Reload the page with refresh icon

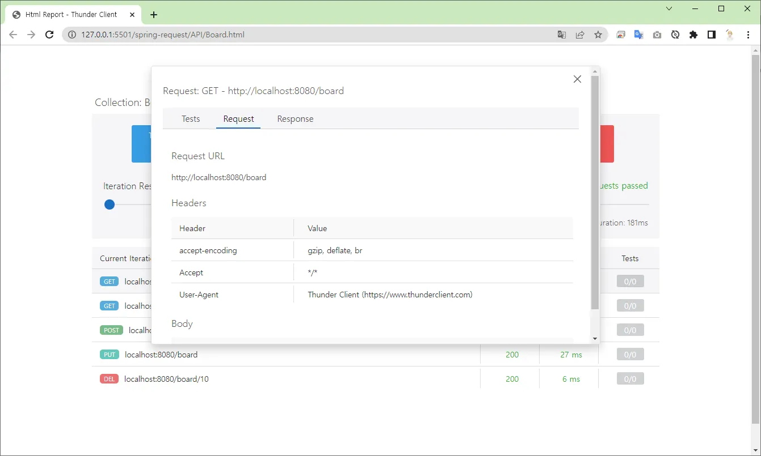coord(49,35)
